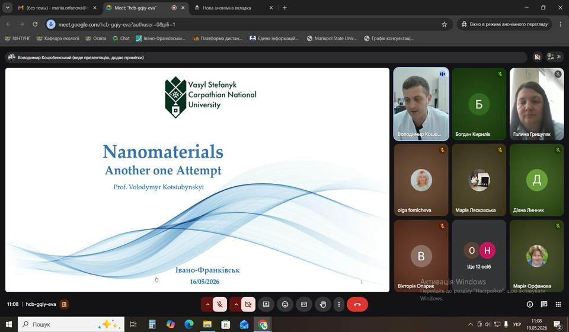Select Галина Грицуляк video tile
Viewport: 569px width, 332px height.
click(537, 104)
